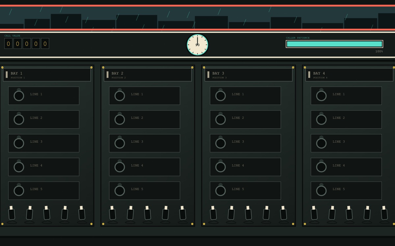The width and height of the screenshot is (395, 246).
Task: Click the Call Value digit counter
Action: pos(27,43)
